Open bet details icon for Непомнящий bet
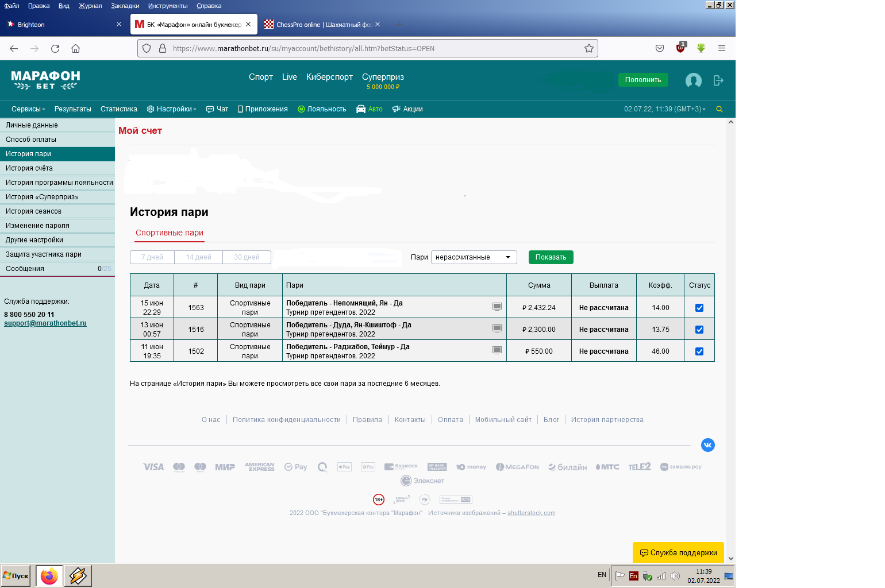The height and width of the screenshot is (588, 885). coord(497,307)
